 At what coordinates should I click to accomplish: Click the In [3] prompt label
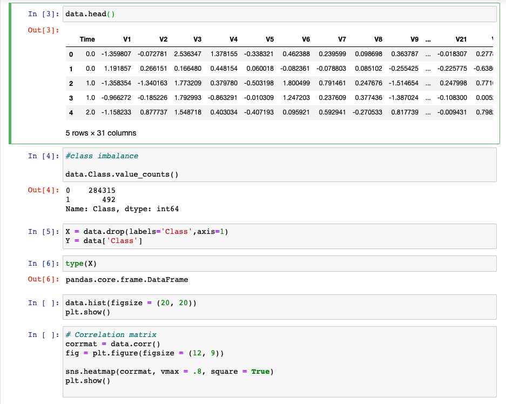(x=44, y=14)
